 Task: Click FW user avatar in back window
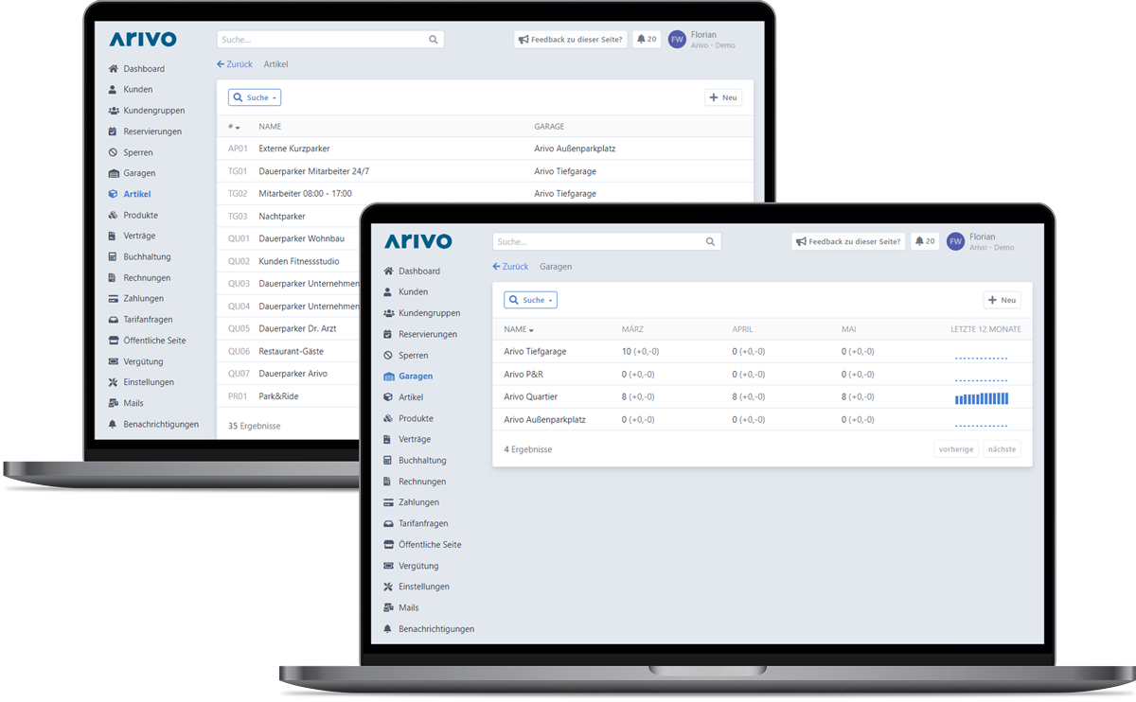pyautogui.click(x=677, y=40)
